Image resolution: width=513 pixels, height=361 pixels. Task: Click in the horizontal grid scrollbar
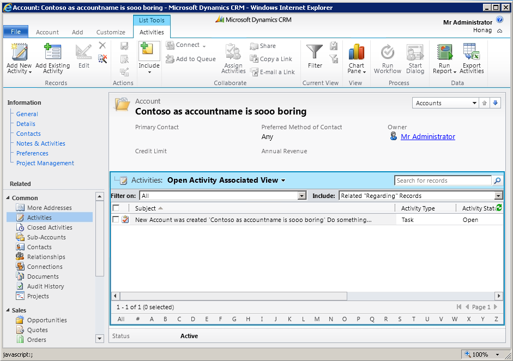point(233,296)
